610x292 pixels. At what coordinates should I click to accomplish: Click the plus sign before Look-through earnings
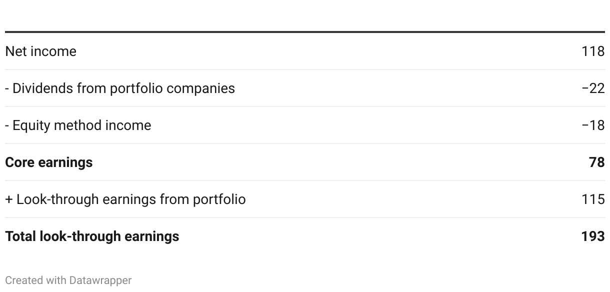(9, 199)
